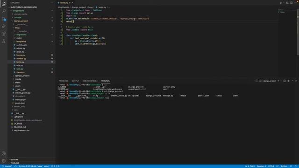299x168 pixels.
Task: Change the end of line sequence via LF
Action: (278, 166)
